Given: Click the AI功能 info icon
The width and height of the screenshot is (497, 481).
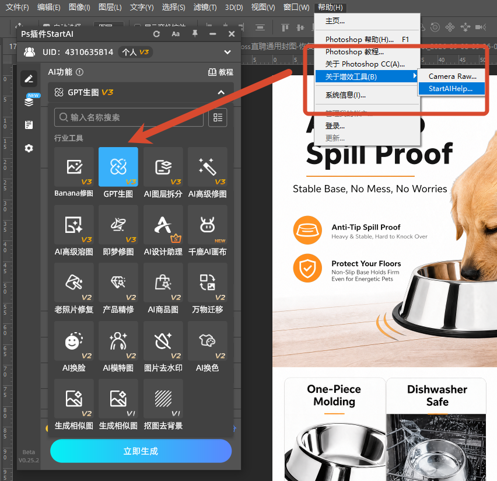Looking at the screenshot, I should (x=79, y=72).
